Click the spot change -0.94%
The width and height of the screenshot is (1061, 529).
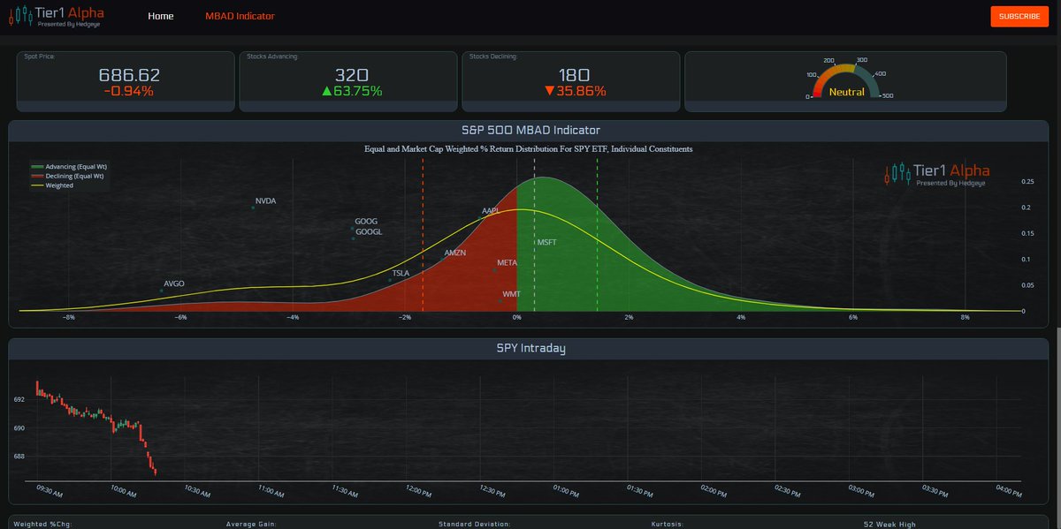(x=129, y=91)
